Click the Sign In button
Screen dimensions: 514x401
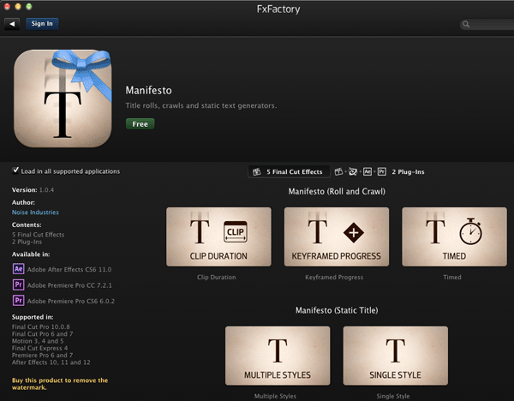click(42, 24)
